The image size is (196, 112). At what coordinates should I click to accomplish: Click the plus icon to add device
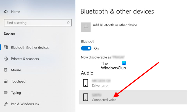coord(86,27)
